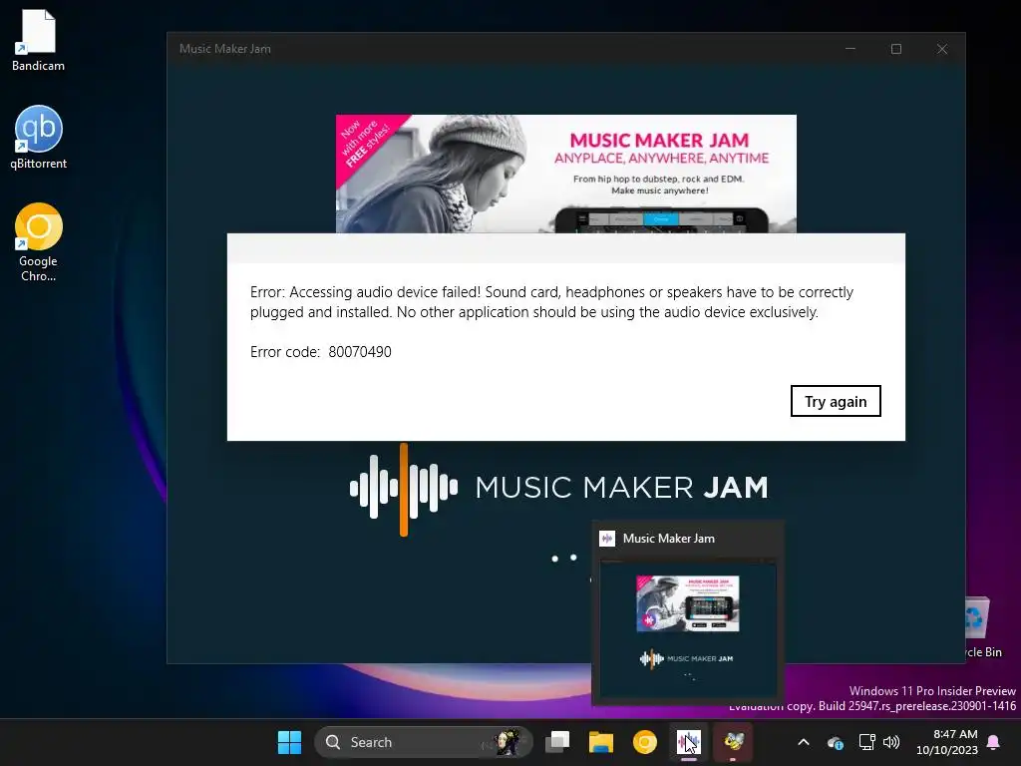
Task: Open clock and calendar 8:47 AM
Action: (947, 742)
